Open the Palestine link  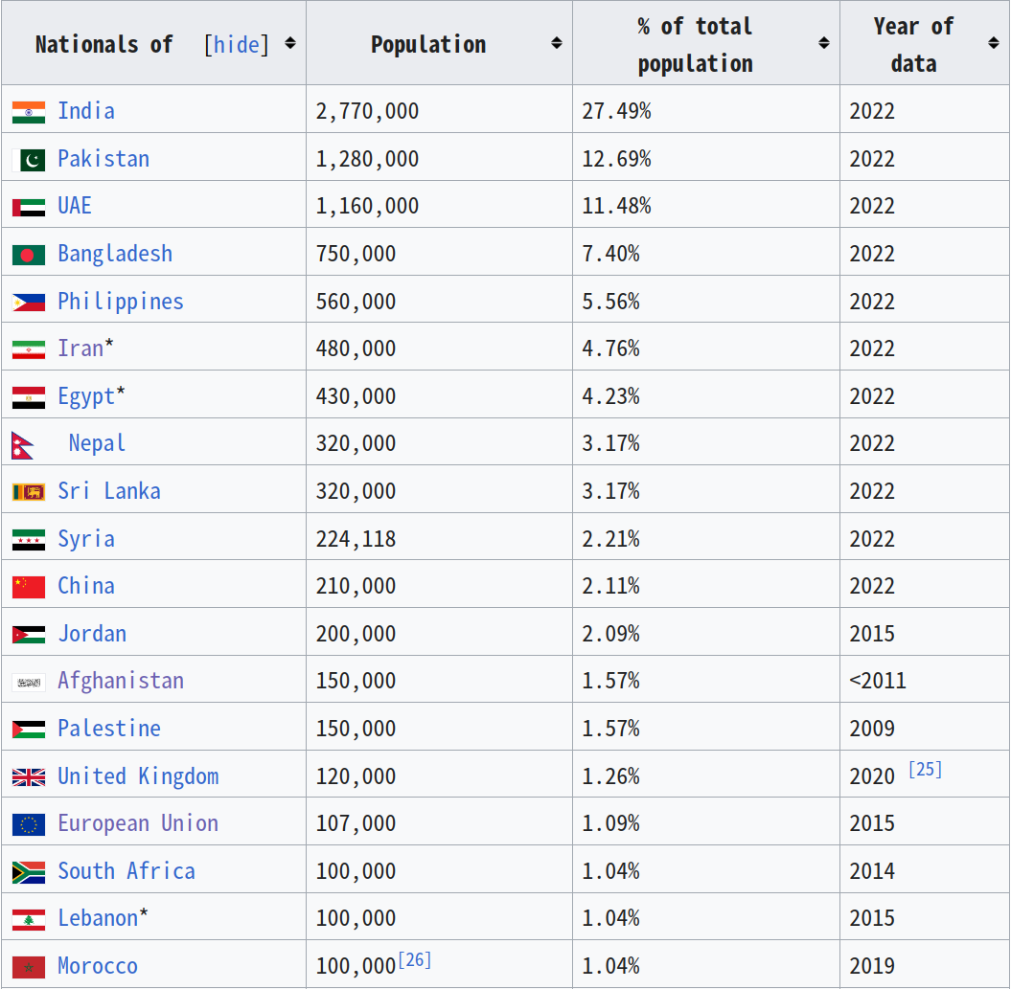click(x=109, y=728)
